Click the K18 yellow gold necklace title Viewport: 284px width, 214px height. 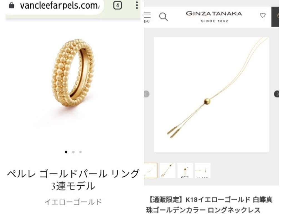(x=209, y=205)
